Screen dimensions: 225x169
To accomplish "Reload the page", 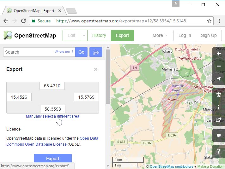I will coord(23,21).
